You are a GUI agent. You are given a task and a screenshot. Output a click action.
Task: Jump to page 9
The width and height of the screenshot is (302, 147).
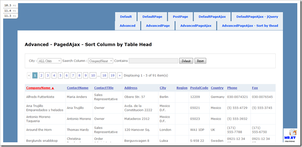(86, 75)
